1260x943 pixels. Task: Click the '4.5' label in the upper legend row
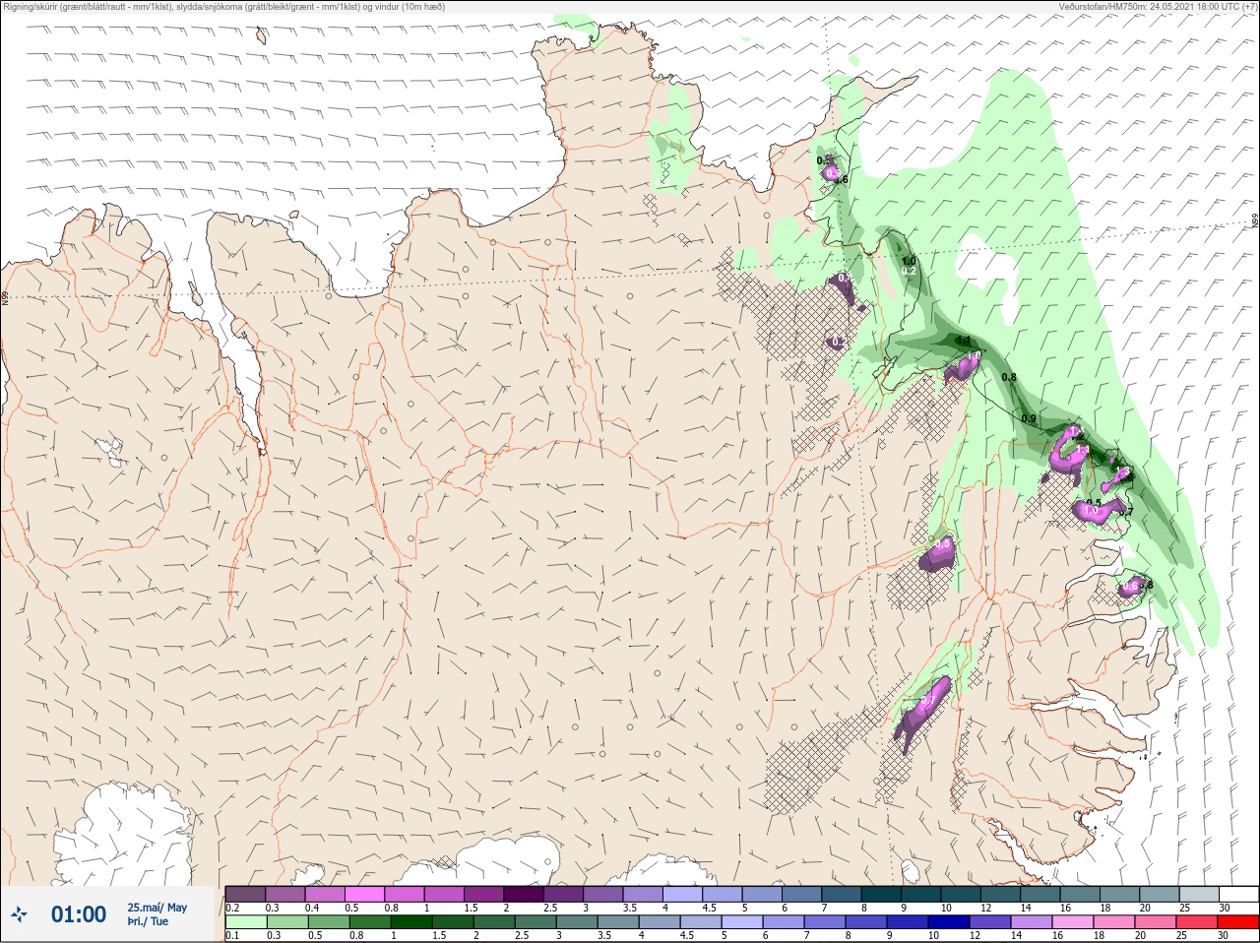(x=709, y=908)
